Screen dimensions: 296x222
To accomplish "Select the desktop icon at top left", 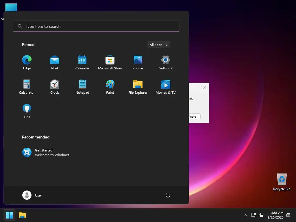I will coord(11,7).
